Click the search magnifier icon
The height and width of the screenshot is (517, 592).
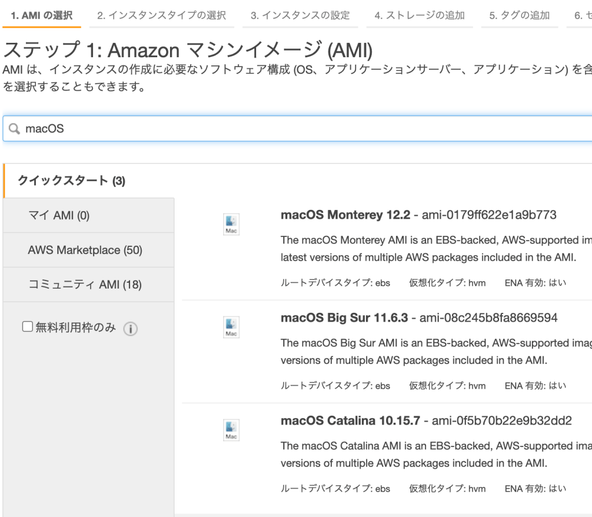(14, 129)
